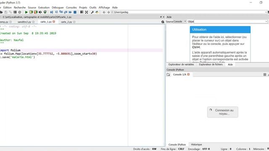Viewport: 269px width, 151px height.
Task: Save all files icon
Action: coord(11,12)
